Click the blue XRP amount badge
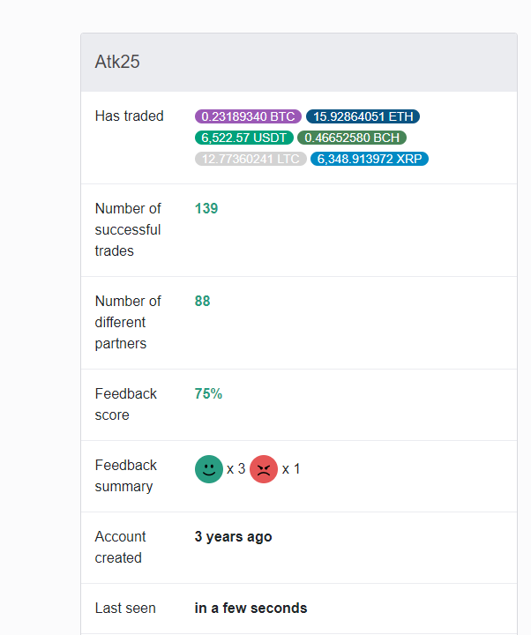The height and width of the screenshot is (635, 531). click(370, 159)
